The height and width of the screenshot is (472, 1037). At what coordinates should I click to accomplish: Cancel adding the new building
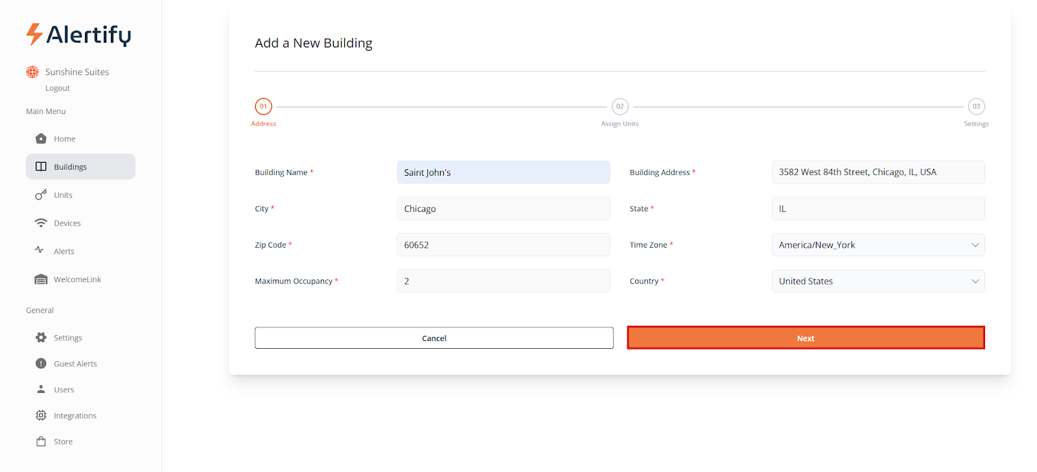coord(434,338)
